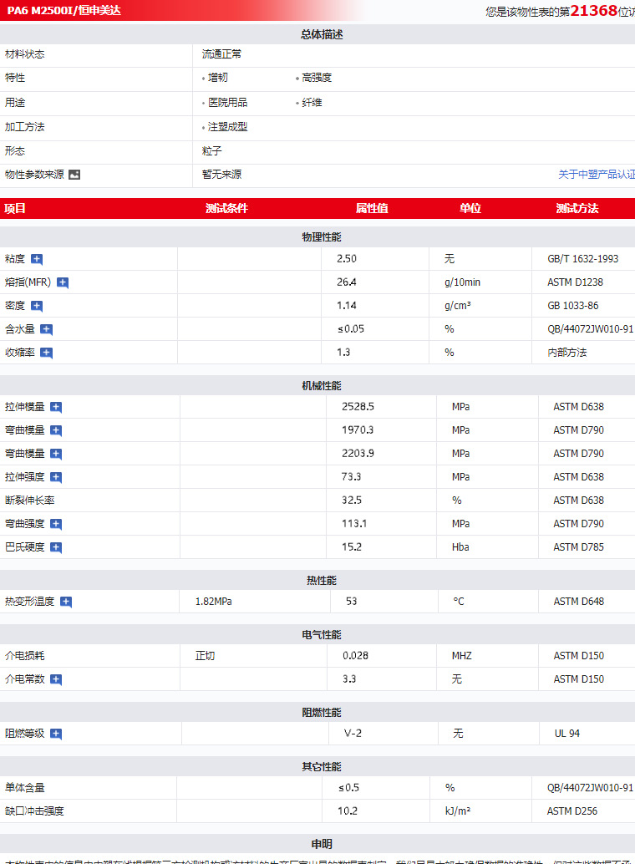Click the g/10min unit cell

pyautogui.click(x=463, y=282)
